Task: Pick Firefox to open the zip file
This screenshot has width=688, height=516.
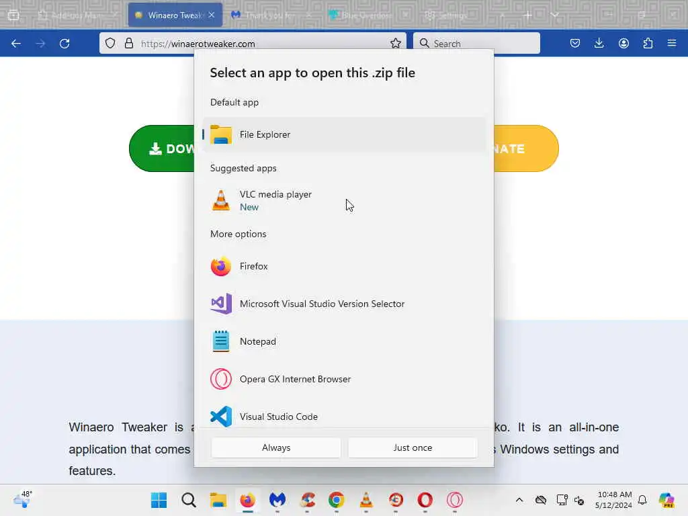Action: coord(344,266)
